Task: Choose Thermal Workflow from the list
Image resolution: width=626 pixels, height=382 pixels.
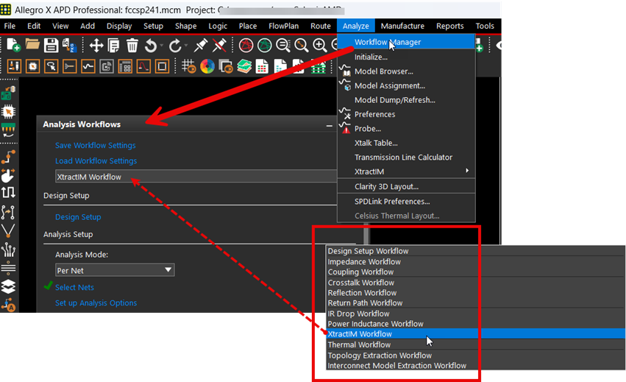Action: pyautogui.click(x=359, y=344)
